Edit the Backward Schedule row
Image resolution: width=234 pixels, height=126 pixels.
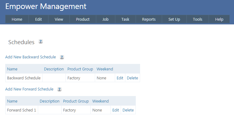pyautogui.click(x=120, y=78)
